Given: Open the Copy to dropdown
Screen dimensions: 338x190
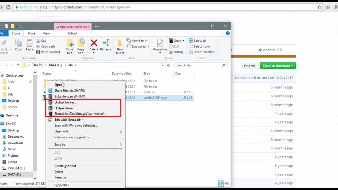Looking at the screenshot, I should pos(81,47).
